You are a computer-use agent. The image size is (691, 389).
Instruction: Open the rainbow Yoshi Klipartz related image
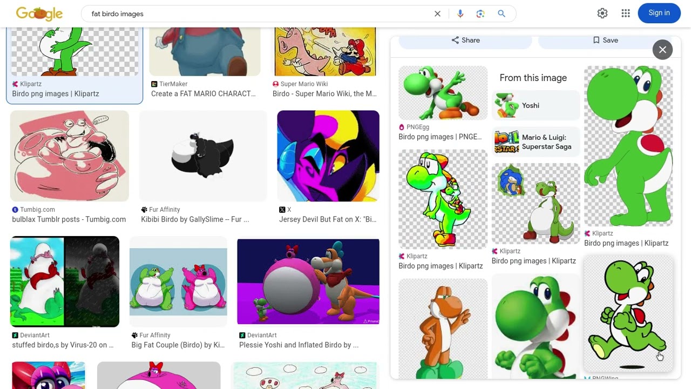point(443,199)
